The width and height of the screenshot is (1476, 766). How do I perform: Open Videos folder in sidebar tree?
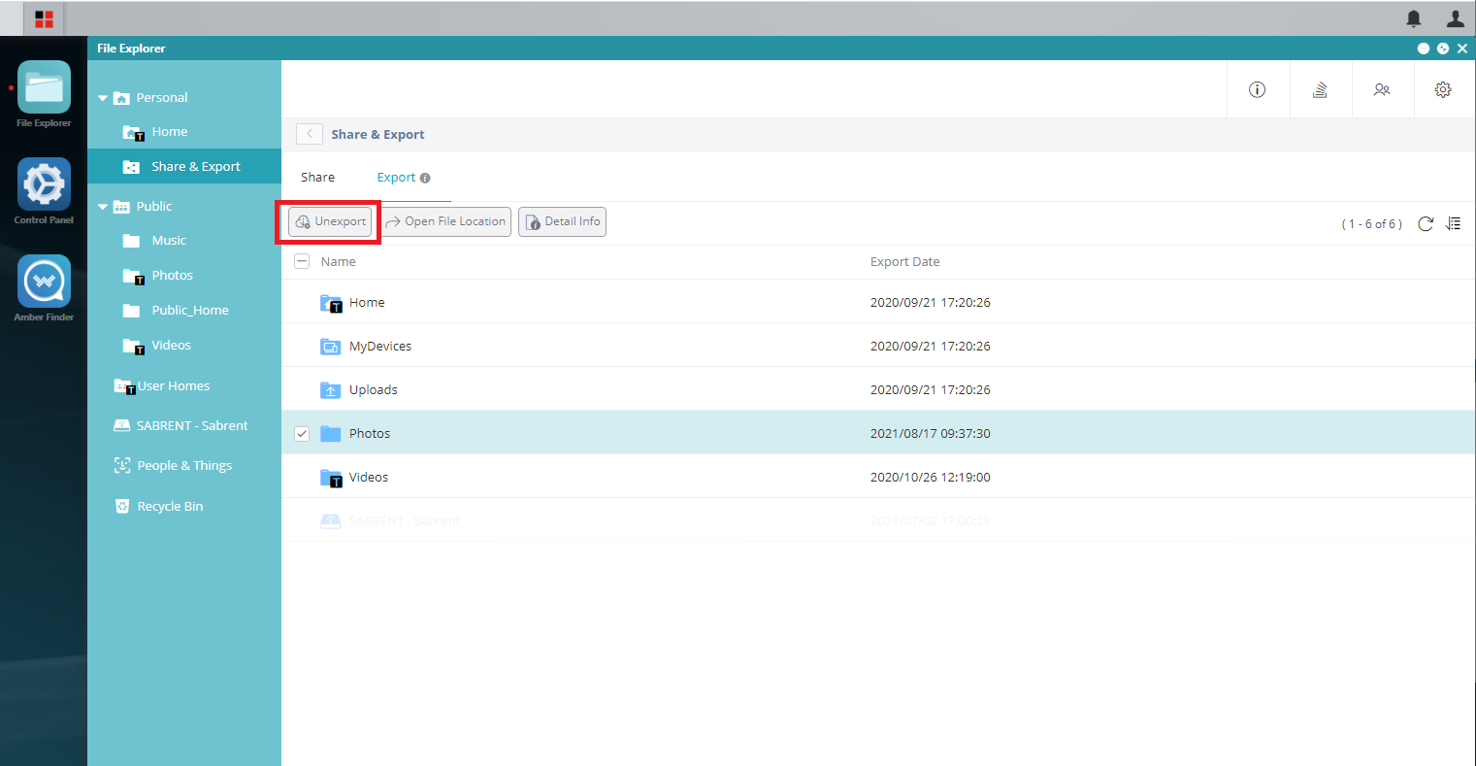point(171,346)
